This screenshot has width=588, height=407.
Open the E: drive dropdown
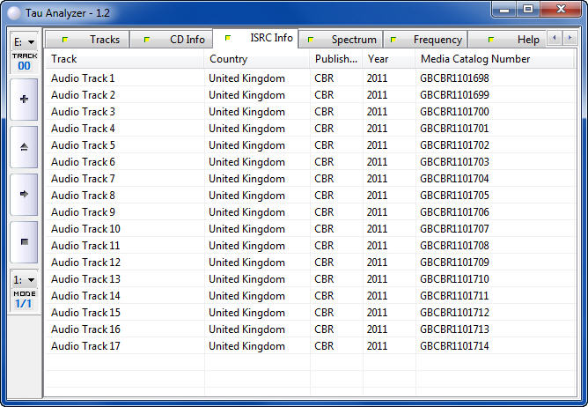(x=24, y=41)
